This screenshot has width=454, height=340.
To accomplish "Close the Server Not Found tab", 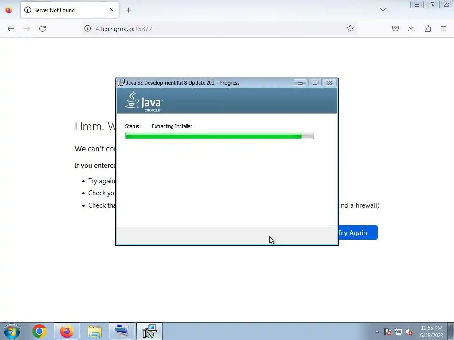I will [112, 10].
